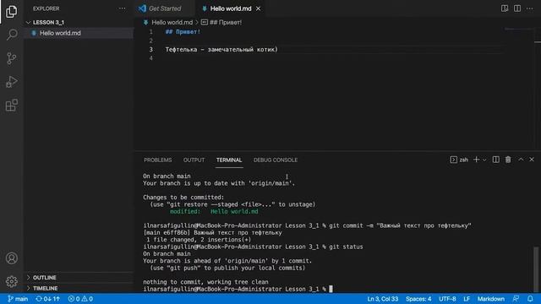The width and height of the screenshot is (541, 304).
Task: Open the Explorer view in activity bar
Action: pos(11,12)
